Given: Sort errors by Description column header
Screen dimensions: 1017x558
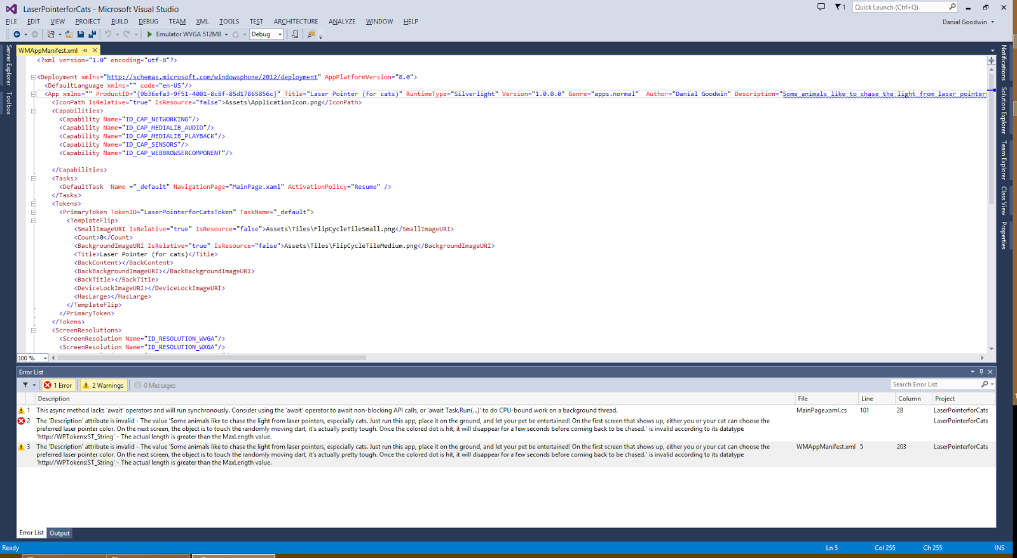Looking at the screenshot, I should coord(414,398).
